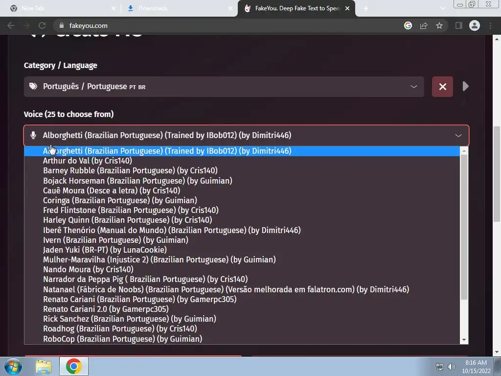Open the taskbar clock 8:16 AM

(476, 367)
